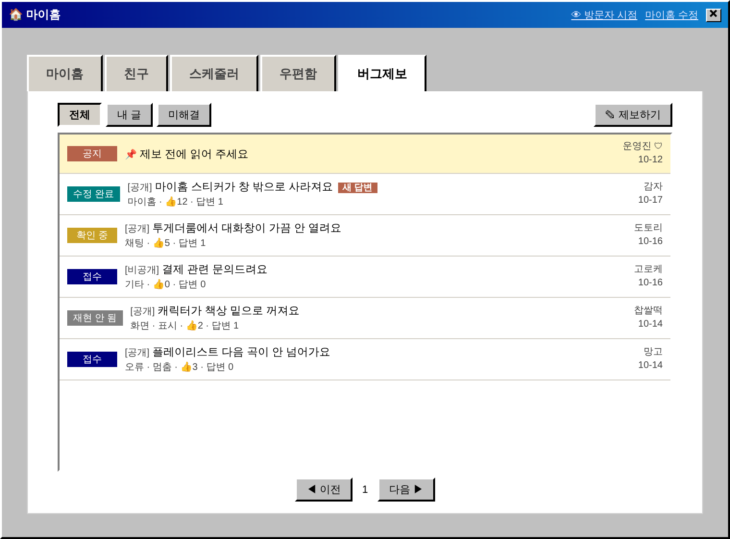Open the 스케줄러 tab
The height and width of the screenshot is (539, 730).
coord(214,73)
